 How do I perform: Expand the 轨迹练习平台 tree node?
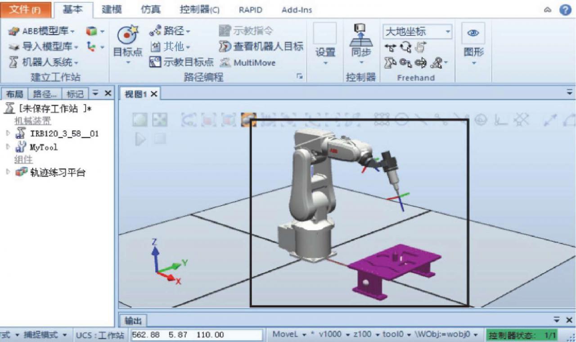point(8,172)
